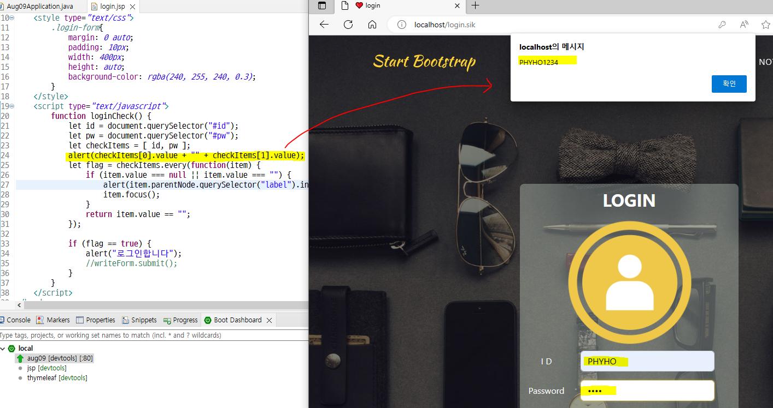Open saved passwords key icon
This screenshot has width=773, height=408.
coord(722,25)
